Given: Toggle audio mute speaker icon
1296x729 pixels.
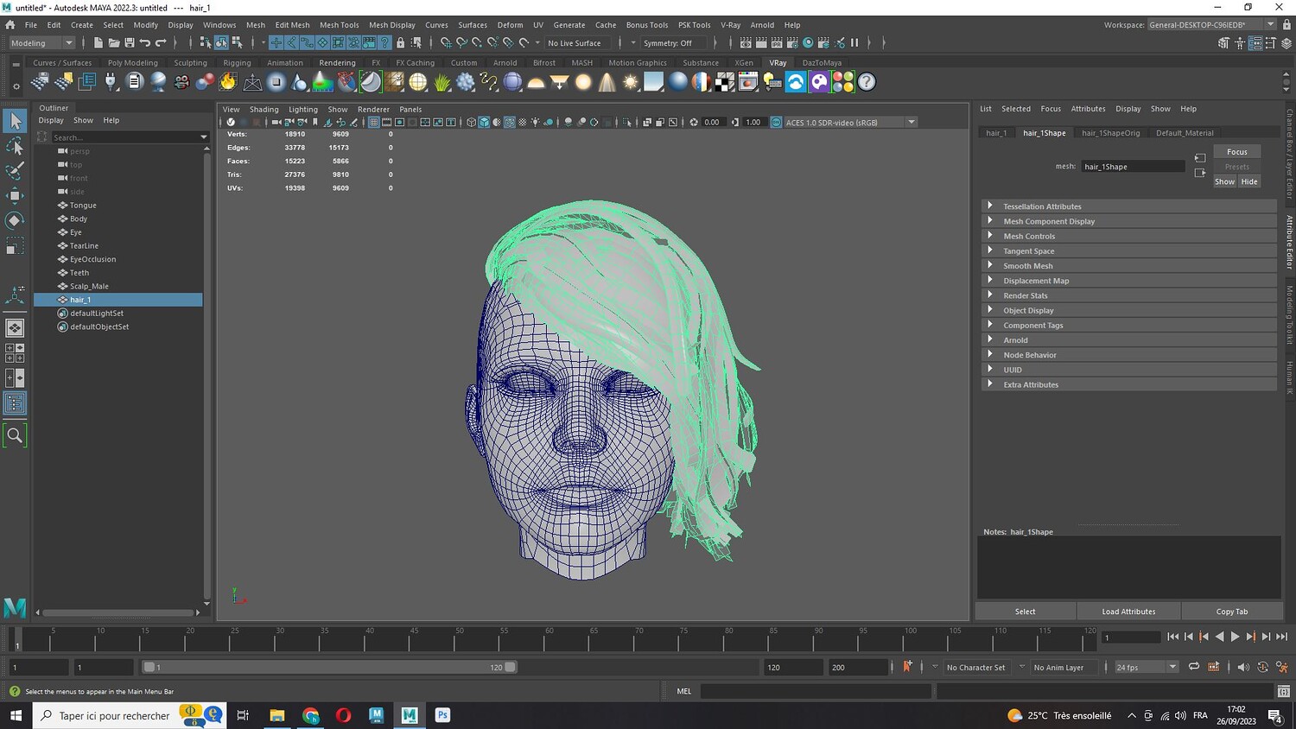Looking at the screenshot, I should point(1242,667).
